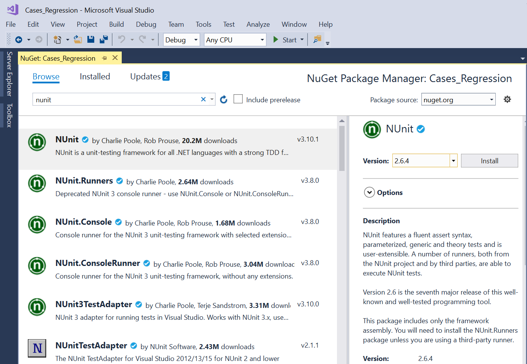This screenshot has width=527, height=364.
Task: Click the Navigate Backward arrow icon
Action: pyautogui.click(x=19, y=40)
